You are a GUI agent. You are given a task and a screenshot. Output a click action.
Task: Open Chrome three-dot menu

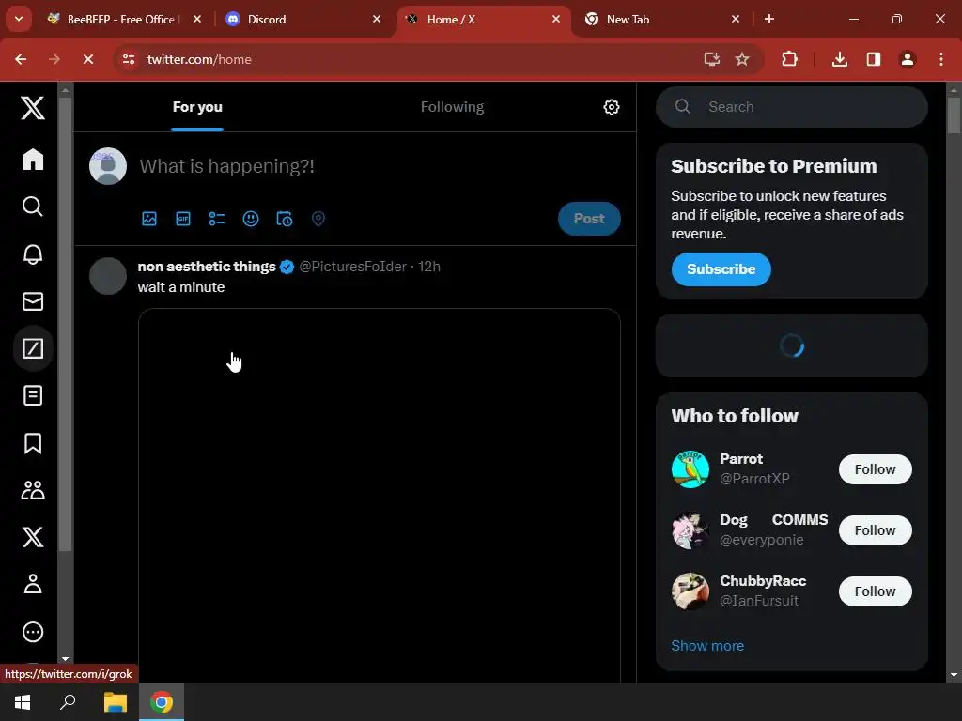[x=940, y=59]
